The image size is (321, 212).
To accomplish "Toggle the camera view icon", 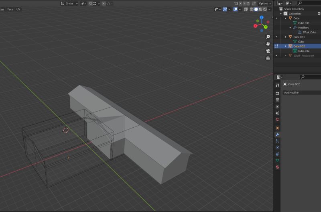I will point(268,51).
